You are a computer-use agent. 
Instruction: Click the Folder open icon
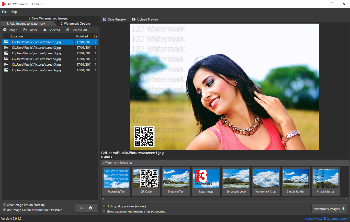tap(25, 30)
